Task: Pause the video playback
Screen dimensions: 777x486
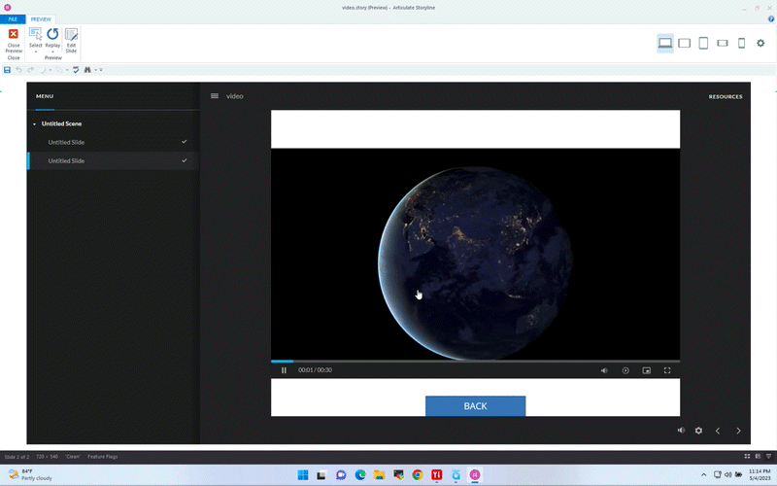Action: point(284,370)
